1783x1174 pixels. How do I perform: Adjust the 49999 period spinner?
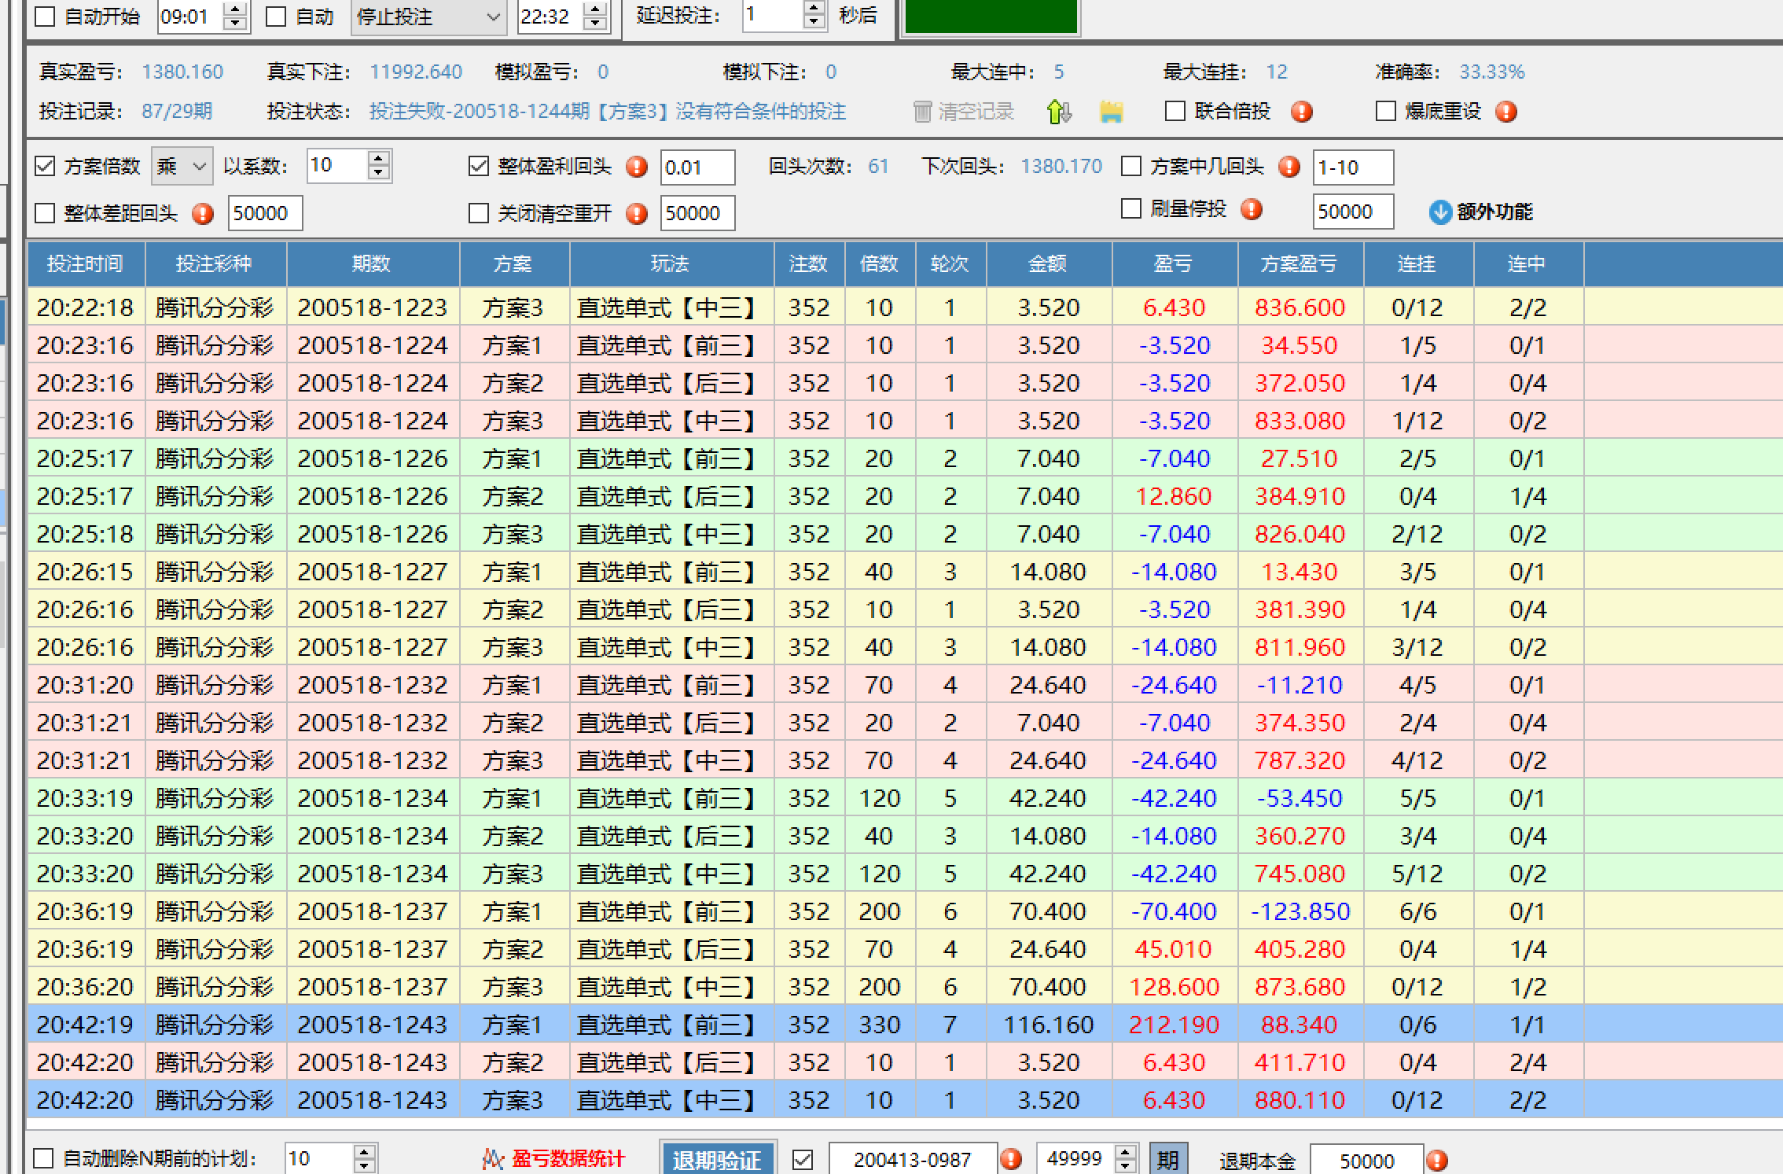(1125, 1158)
